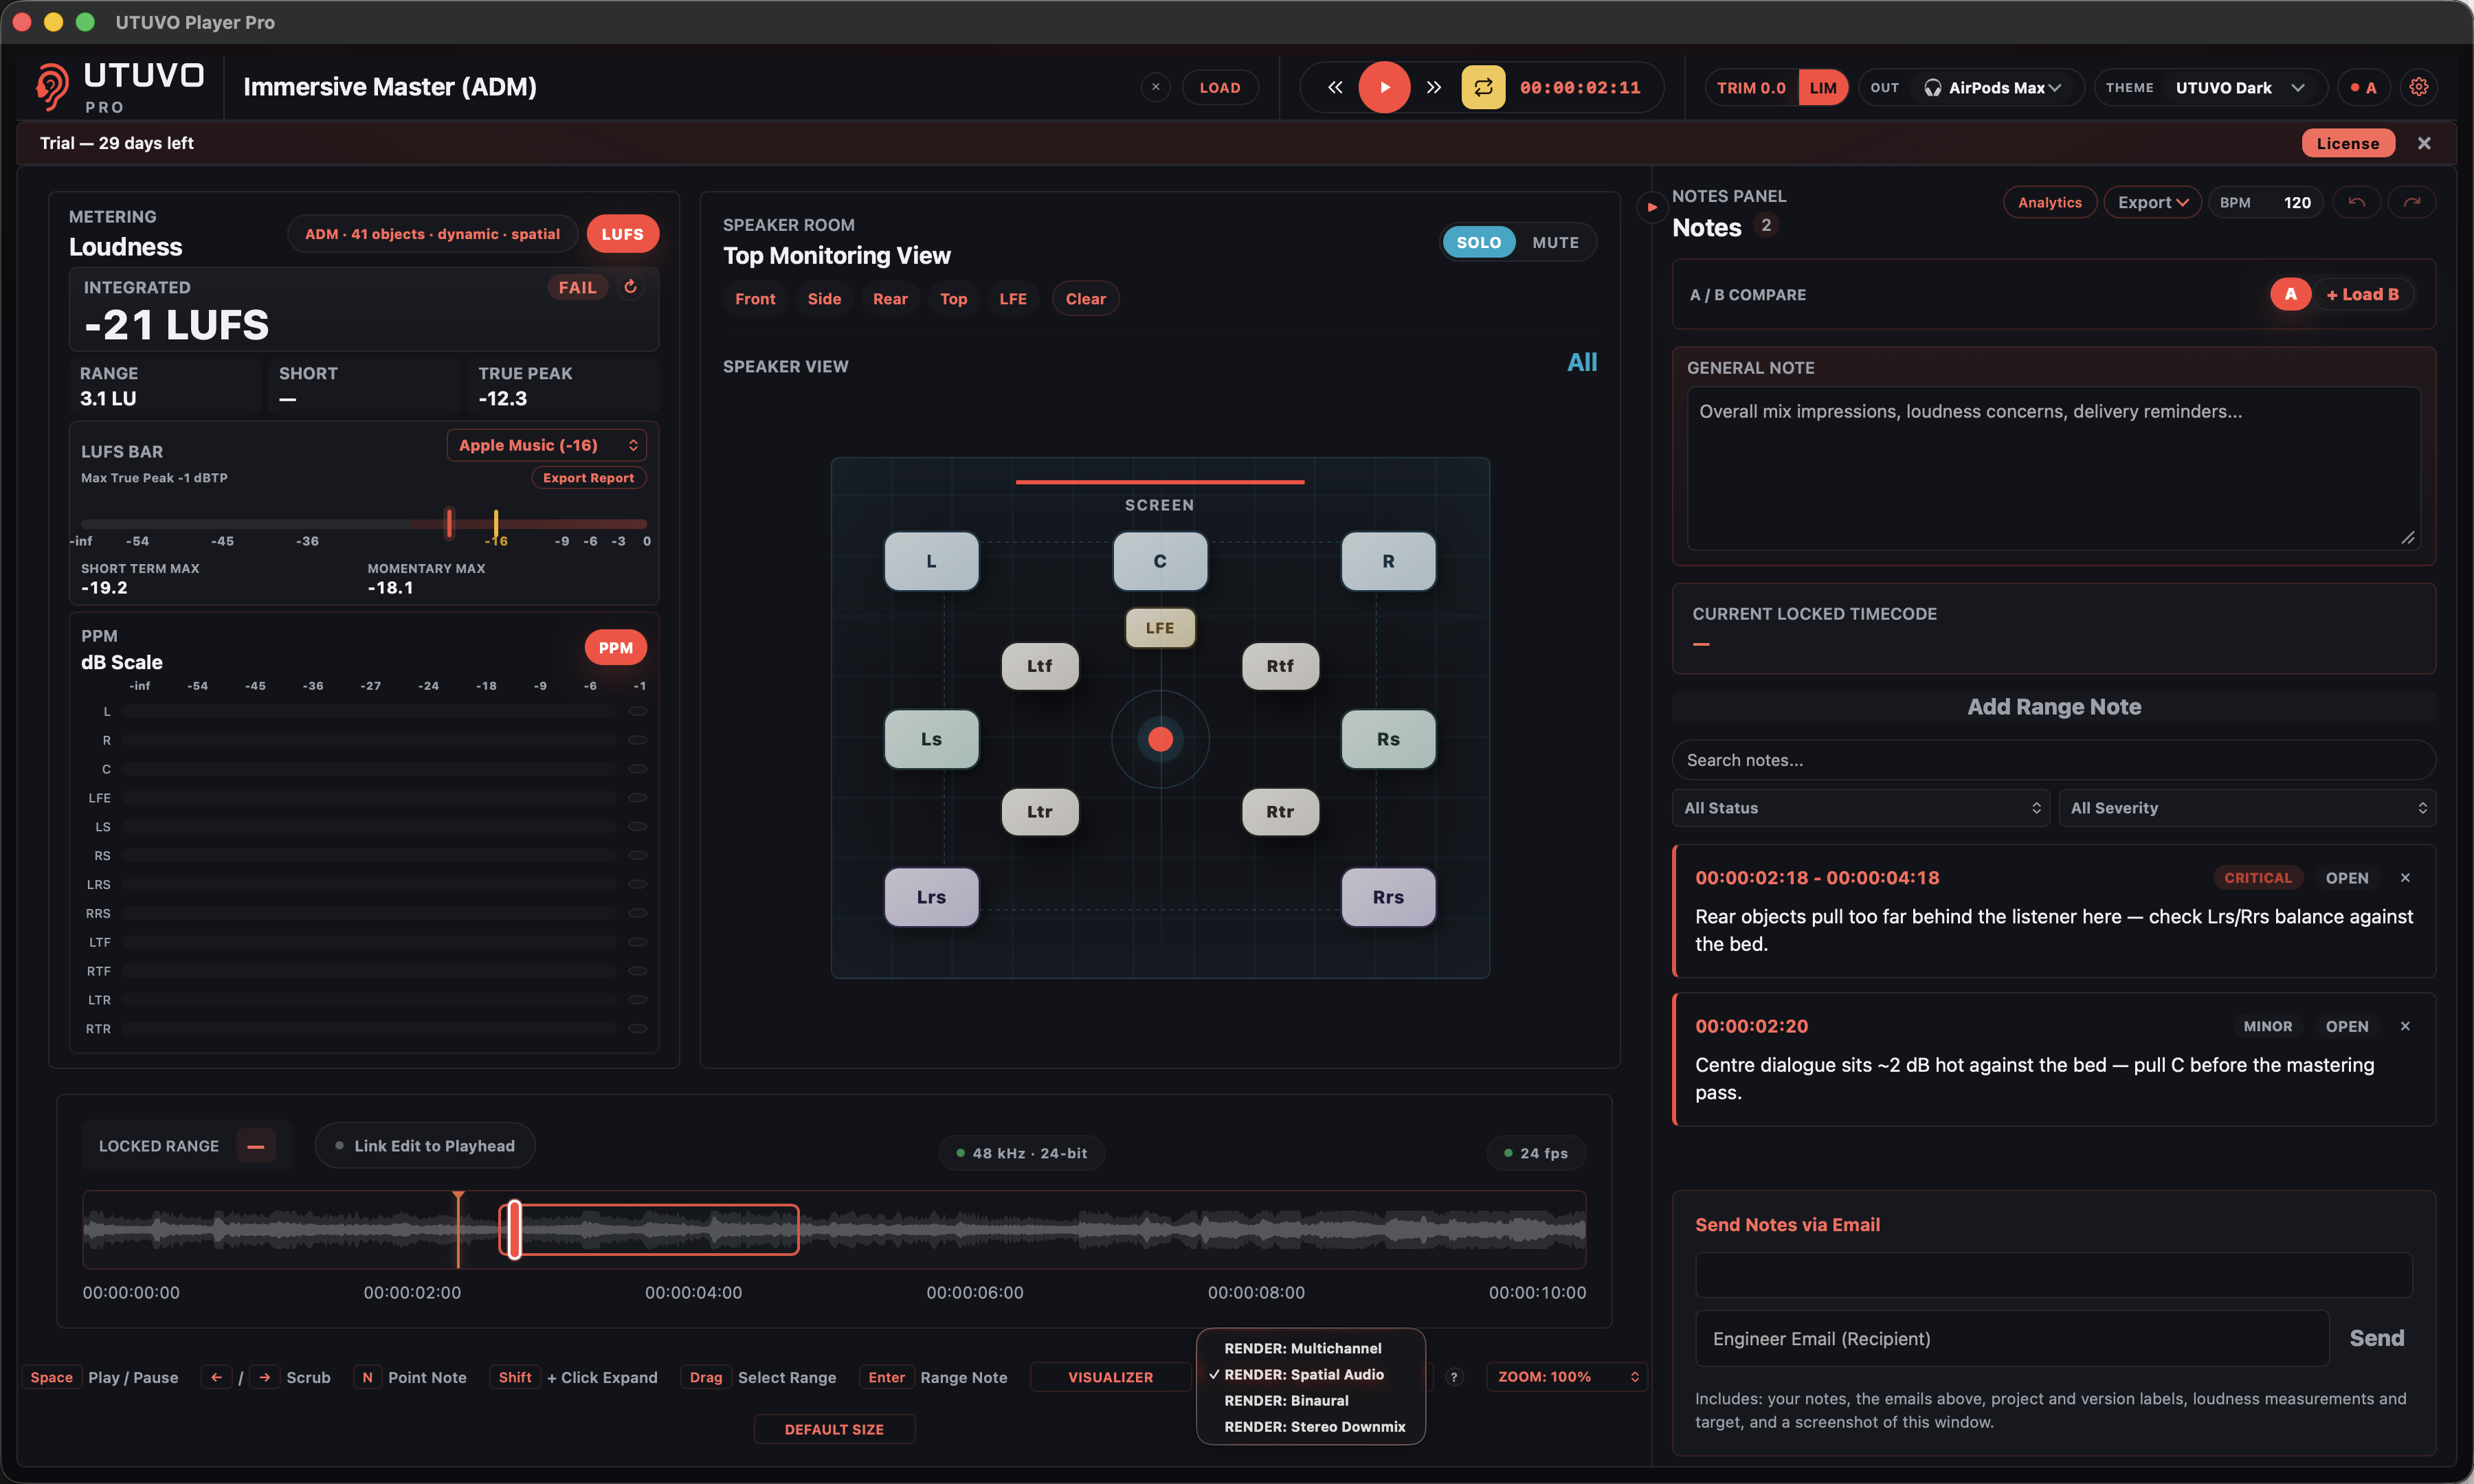Focus the Search notes field
The width and height of the screenshot is (2474, 1484).
(2053, 760)
